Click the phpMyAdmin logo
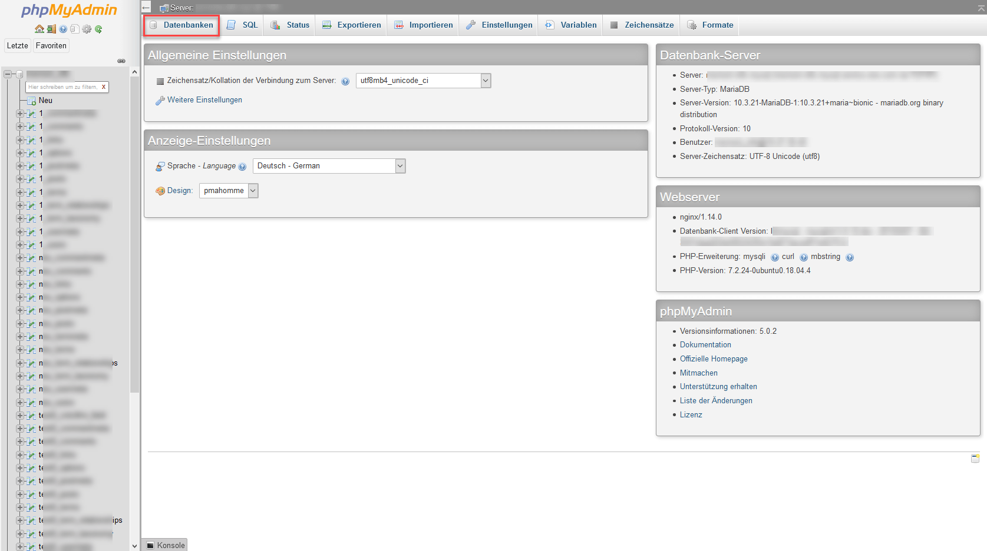 coord(69,10)
